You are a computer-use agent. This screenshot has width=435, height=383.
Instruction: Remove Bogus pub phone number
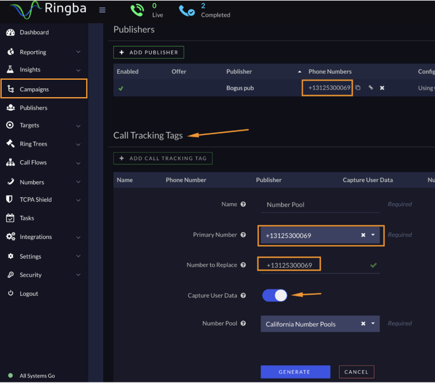382,88
